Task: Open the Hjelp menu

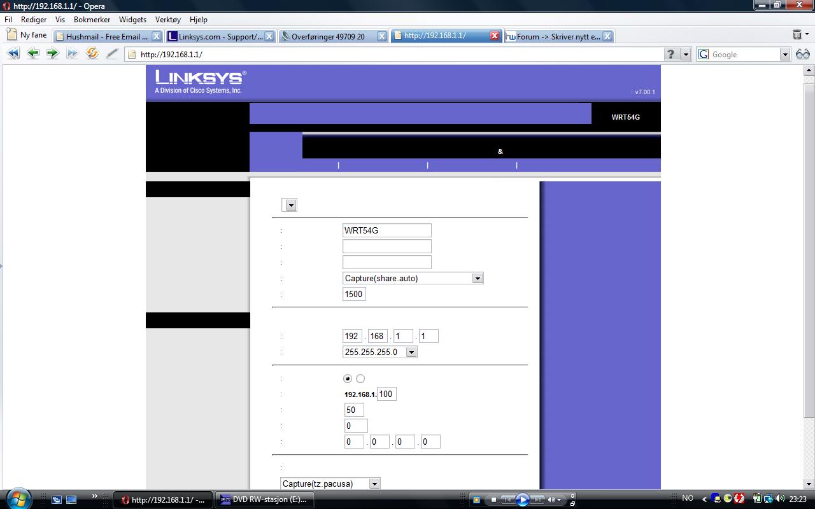Action: coord(199,20)
